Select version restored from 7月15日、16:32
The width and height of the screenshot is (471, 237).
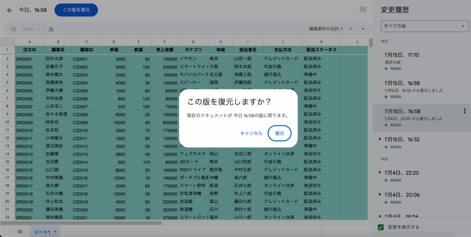(422, 90)
